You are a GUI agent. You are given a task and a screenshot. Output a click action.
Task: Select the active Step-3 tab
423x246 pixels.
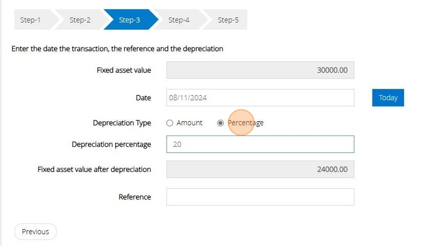click(129, 20)
